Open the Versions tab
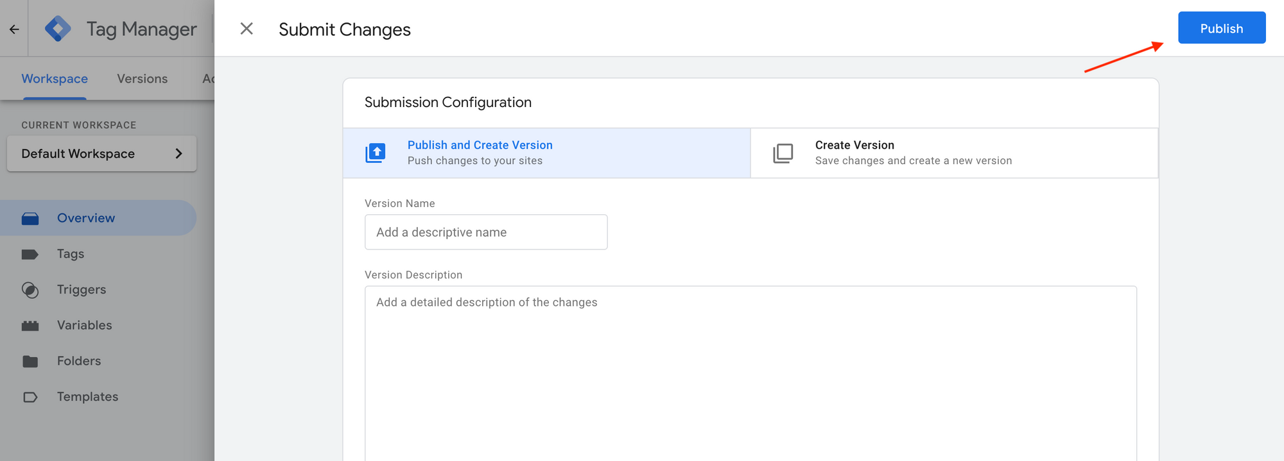Viewport: 1284px width, 461px height. (142, 79)
